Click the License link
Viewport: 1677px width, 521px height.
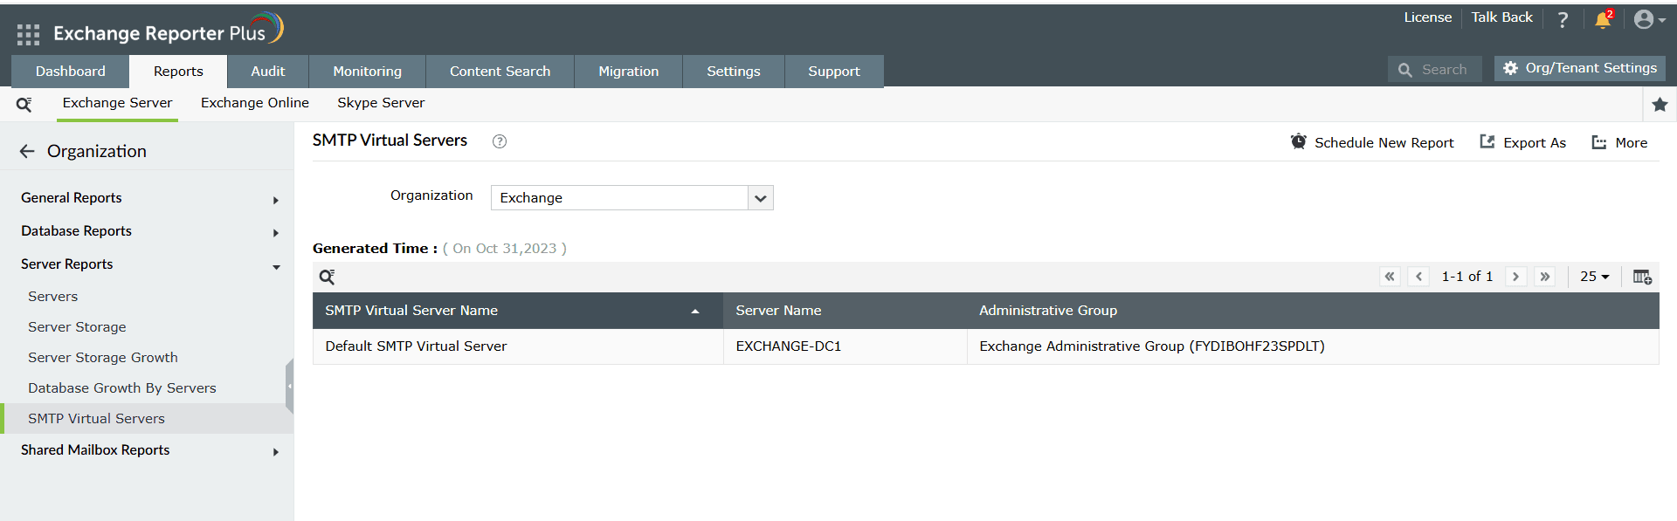[x=1428, y=17]
